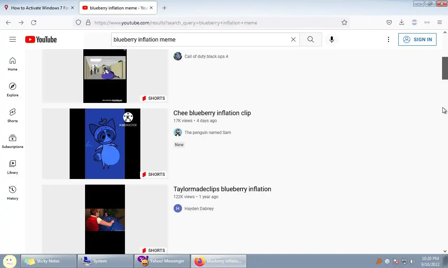Click '122K views • 1 year ago' text
Image resolution: width=448 pixels, height=268 pixels.
pyautogui.click(x=196, y=197)
